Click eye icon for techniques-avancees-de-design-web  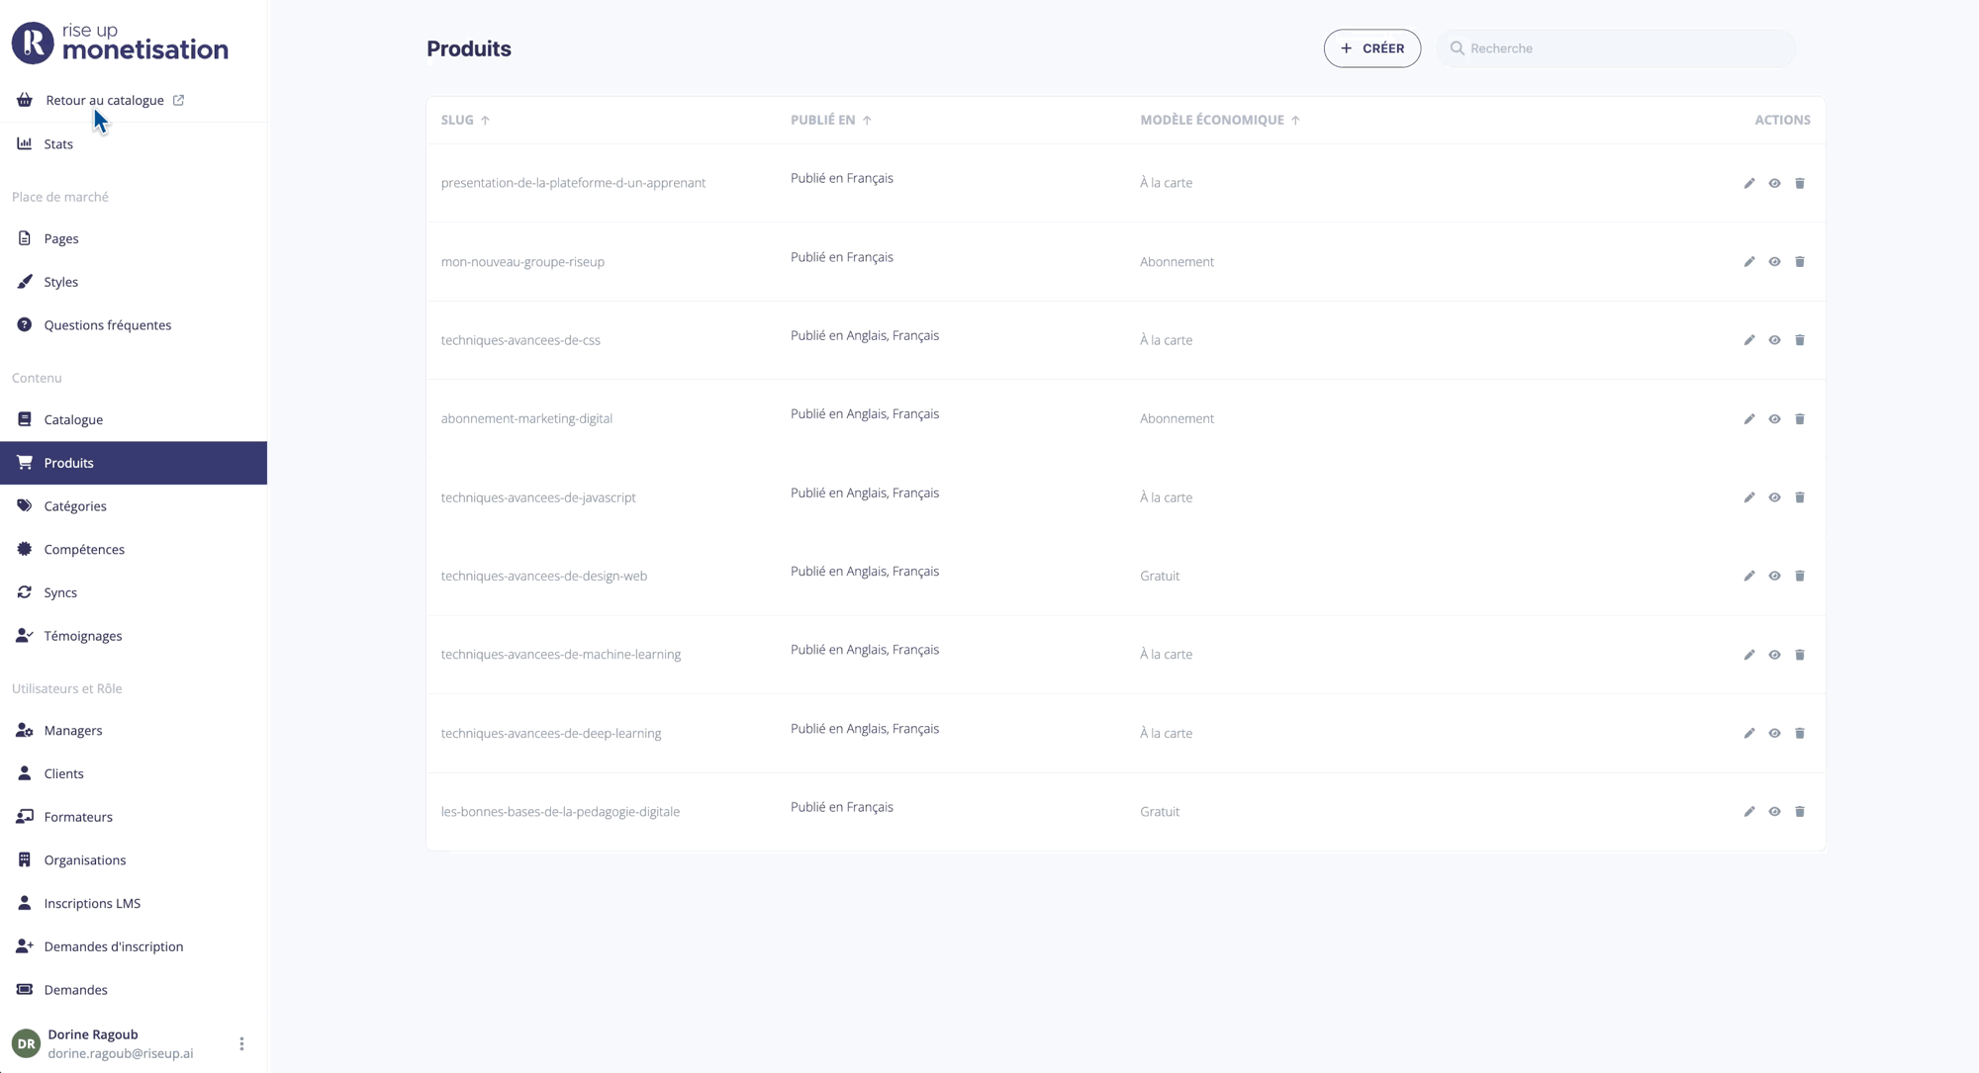point(1774,576)
